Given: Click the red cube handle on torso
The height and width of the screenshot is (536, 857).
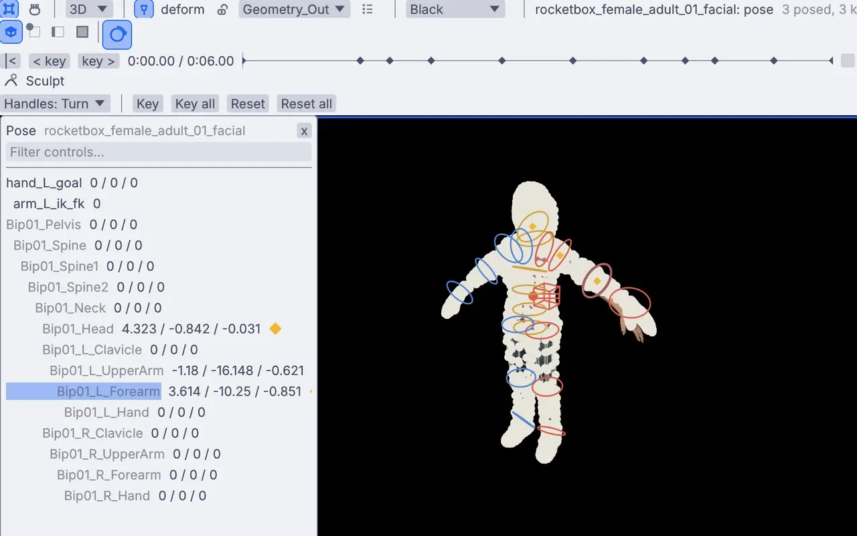Looking at the screenshot, I should pos(546,296).
